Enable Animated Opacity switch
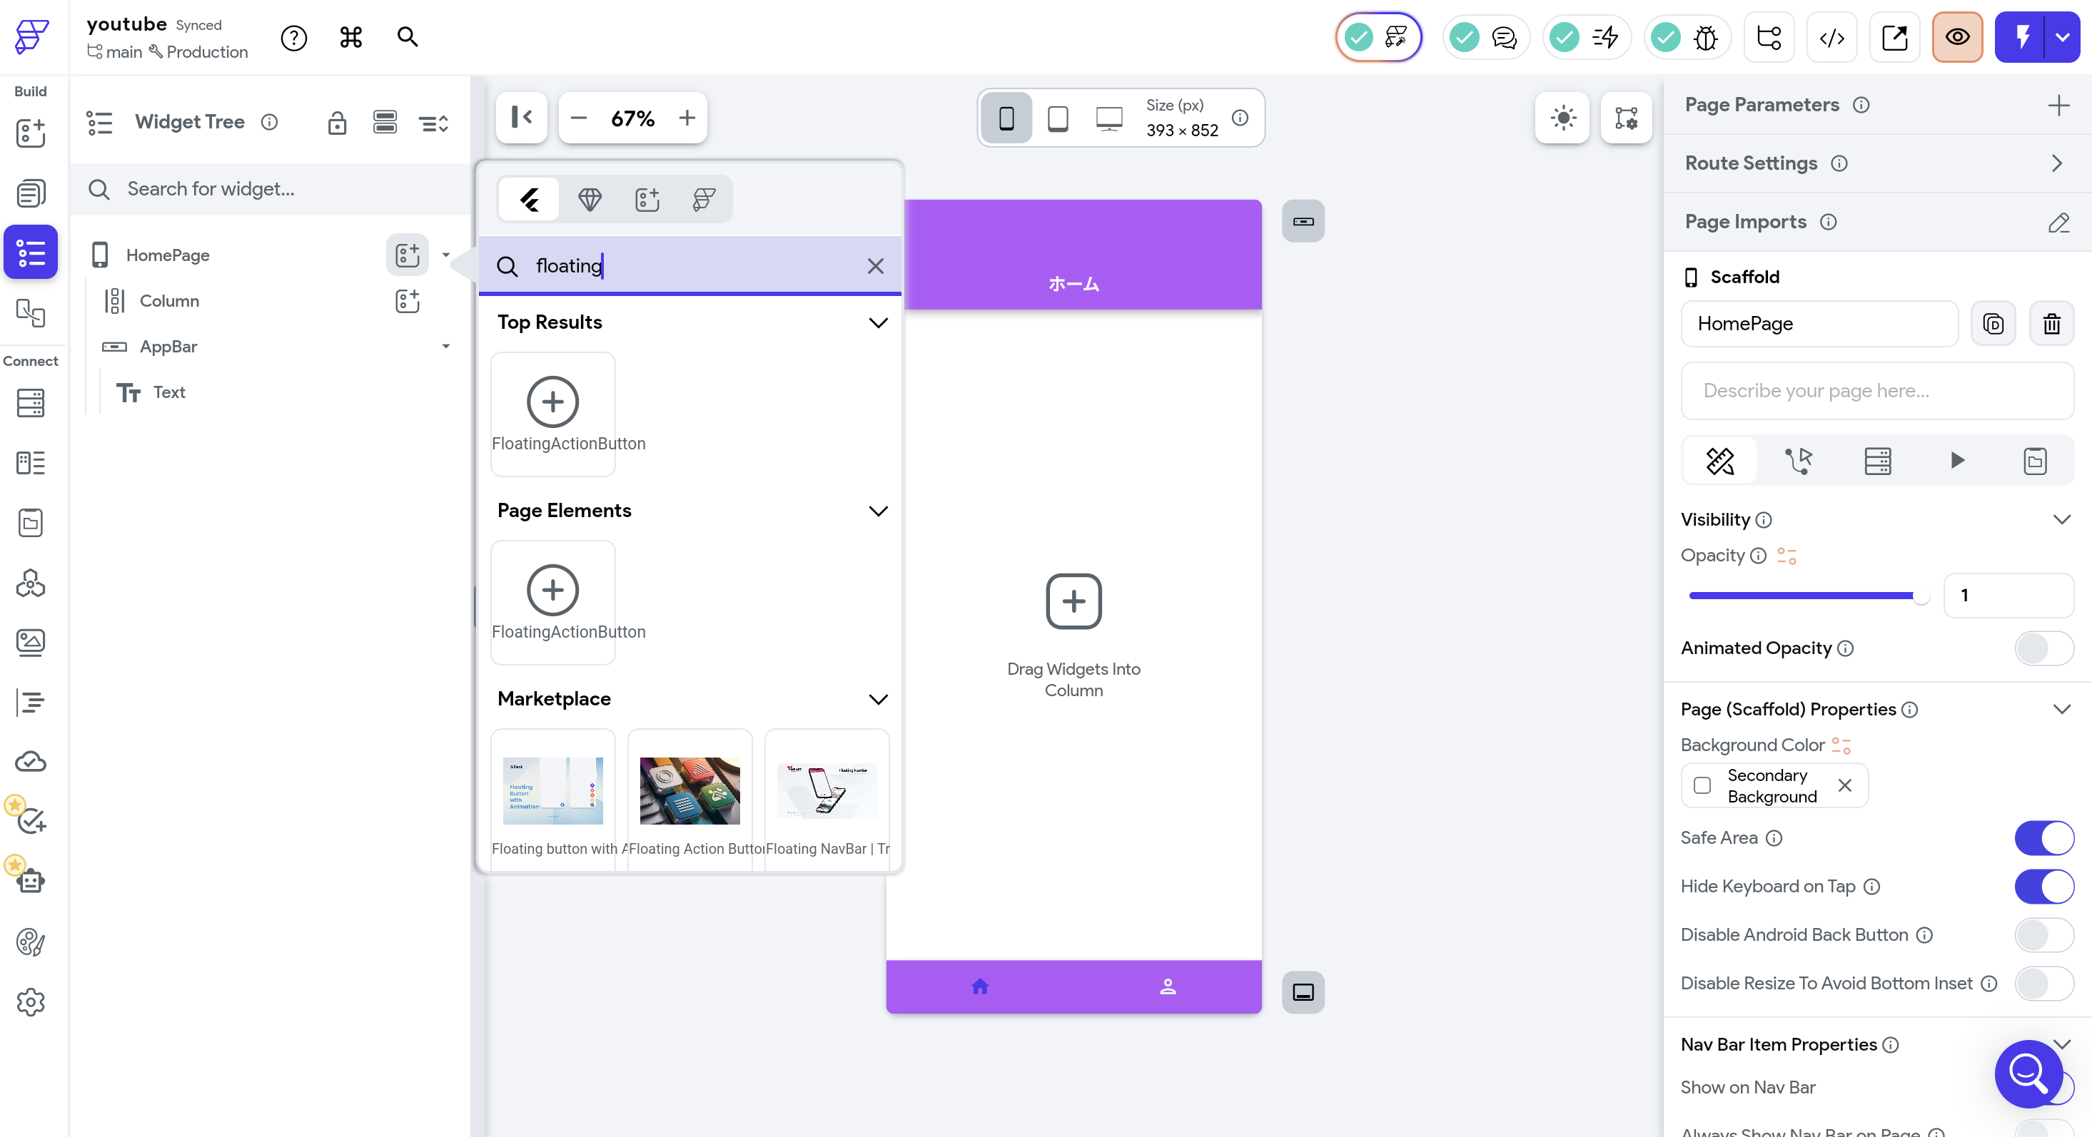This screenshot has width=2092, height=1137. point(2043,648)
